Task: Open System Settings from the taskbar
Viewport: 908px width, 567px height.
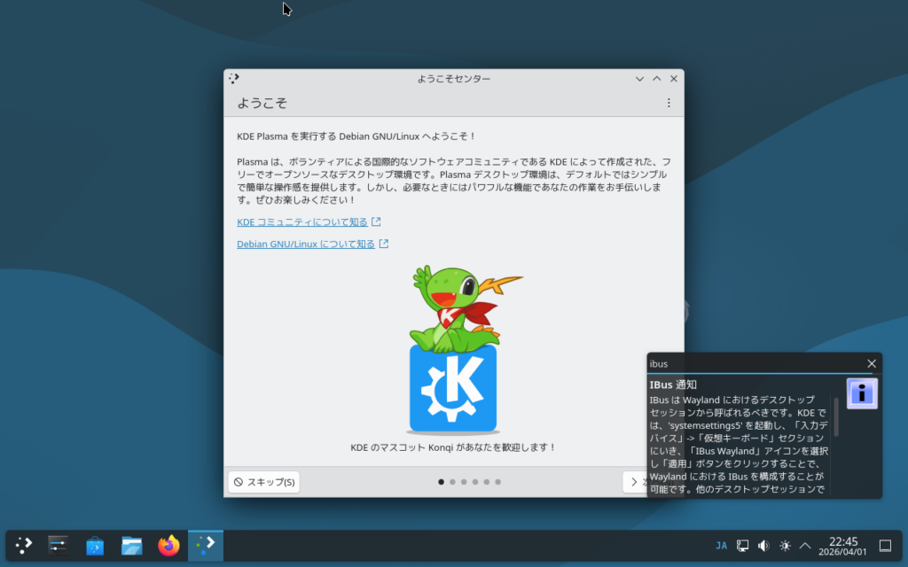Action: 58,546
